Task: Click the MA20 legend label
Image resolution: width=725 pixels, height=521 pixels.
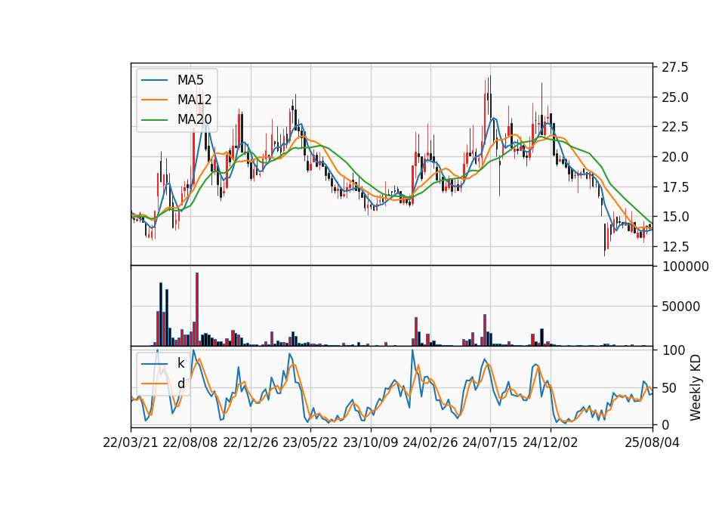Action: click(x=194, y=119)
